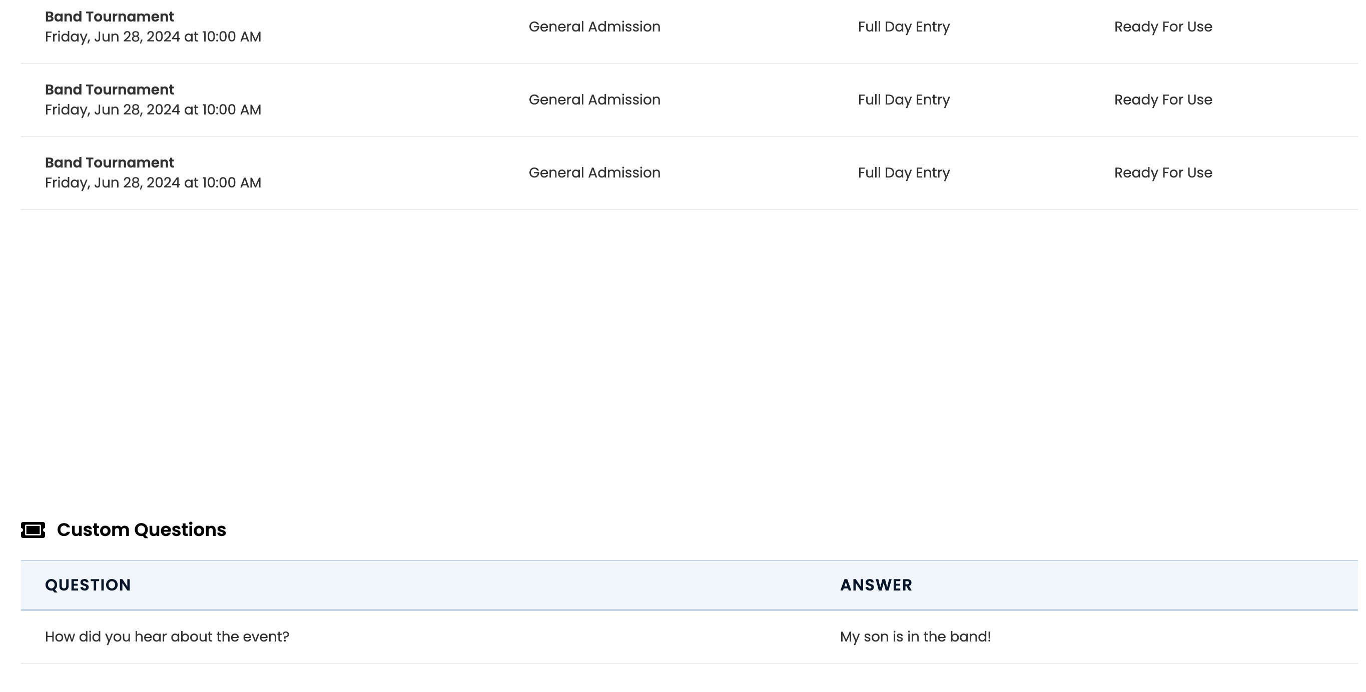This screenshot has width=1366, height=692.
Task: Click the ticket icon beside Custom Questions
Action: coord(33,530)
